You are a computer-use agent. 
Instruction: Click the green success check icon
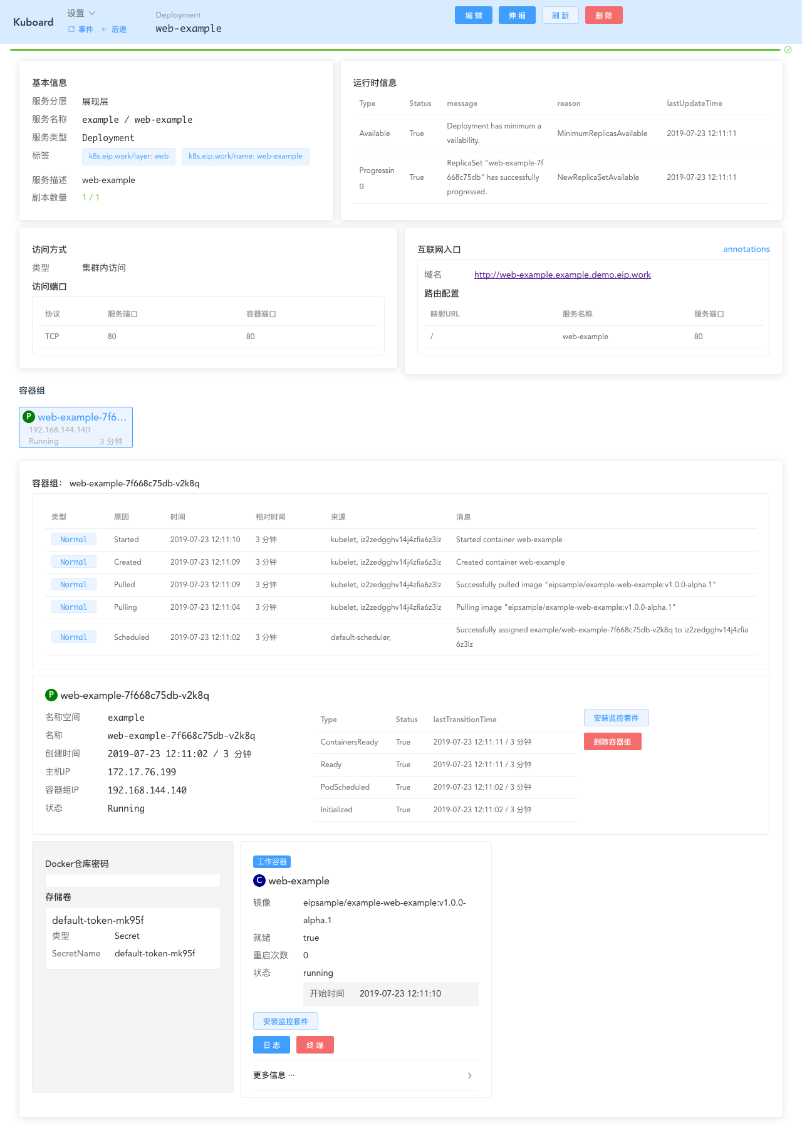coord(788,50)
